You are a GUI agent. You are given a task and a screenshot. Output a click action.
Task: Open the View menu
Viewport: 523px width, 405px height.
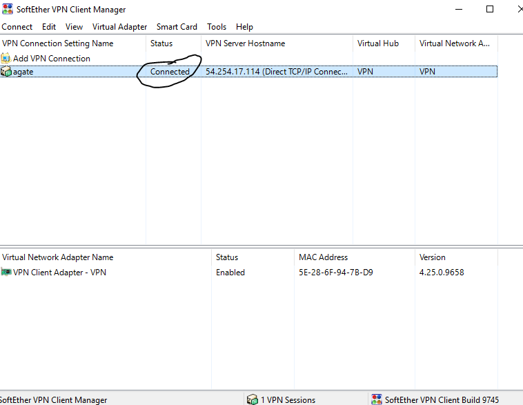[74, 27]
